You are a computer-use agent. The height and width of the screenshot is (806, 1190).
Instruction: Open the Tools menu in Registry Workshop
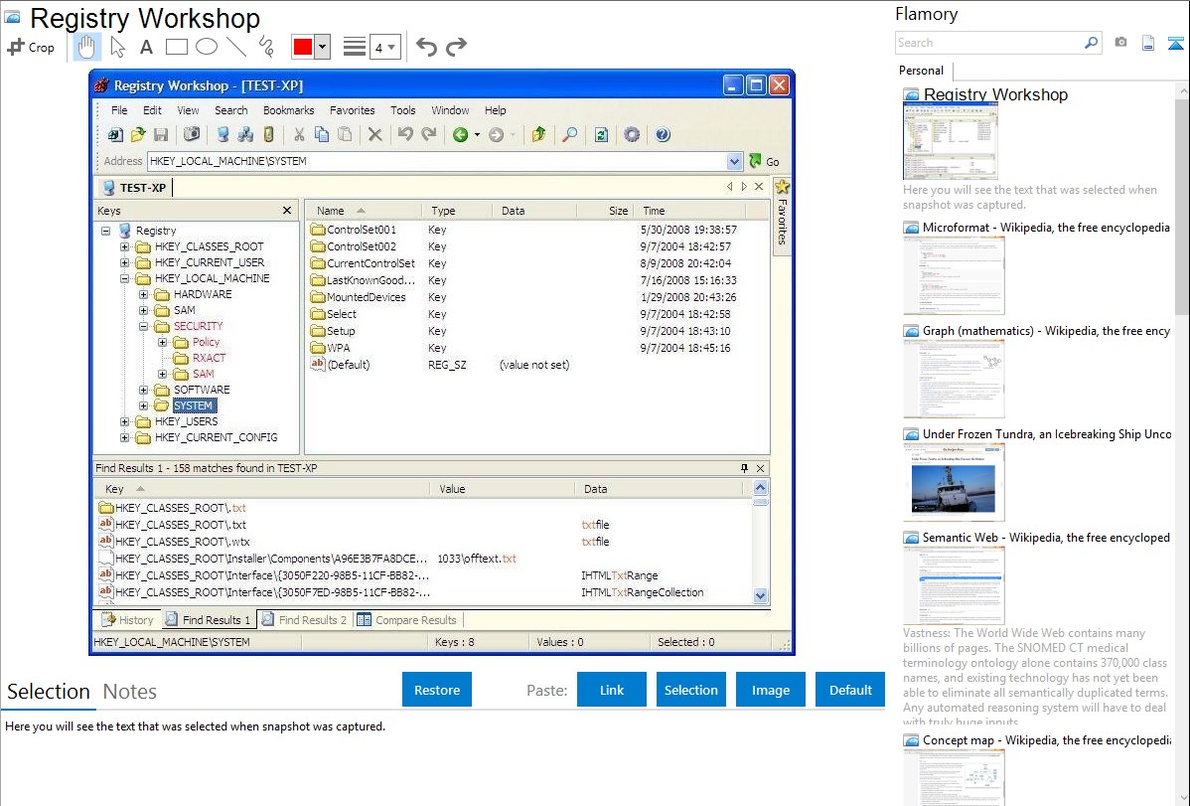(403, 110)
